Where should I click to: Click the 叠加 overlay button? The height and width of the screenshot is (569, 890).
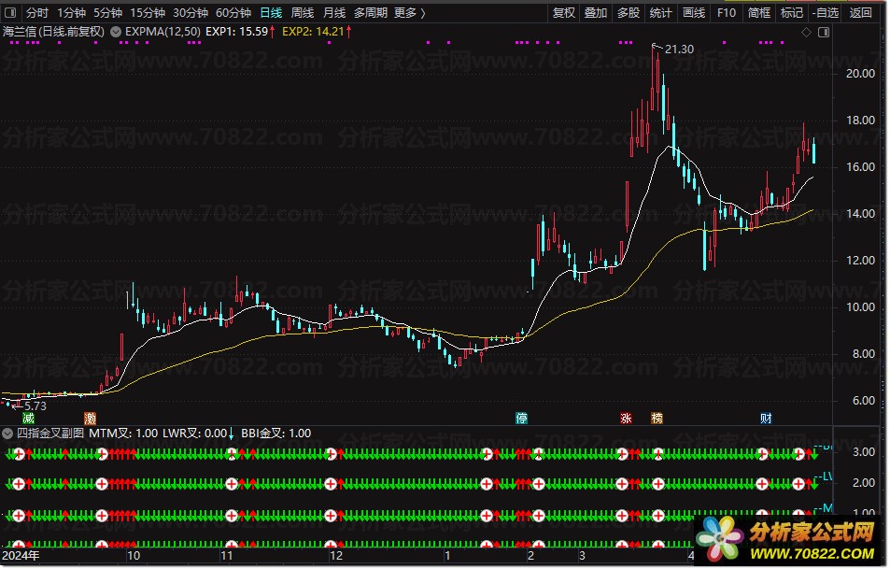pyautogui.click(x=596, y=12)
